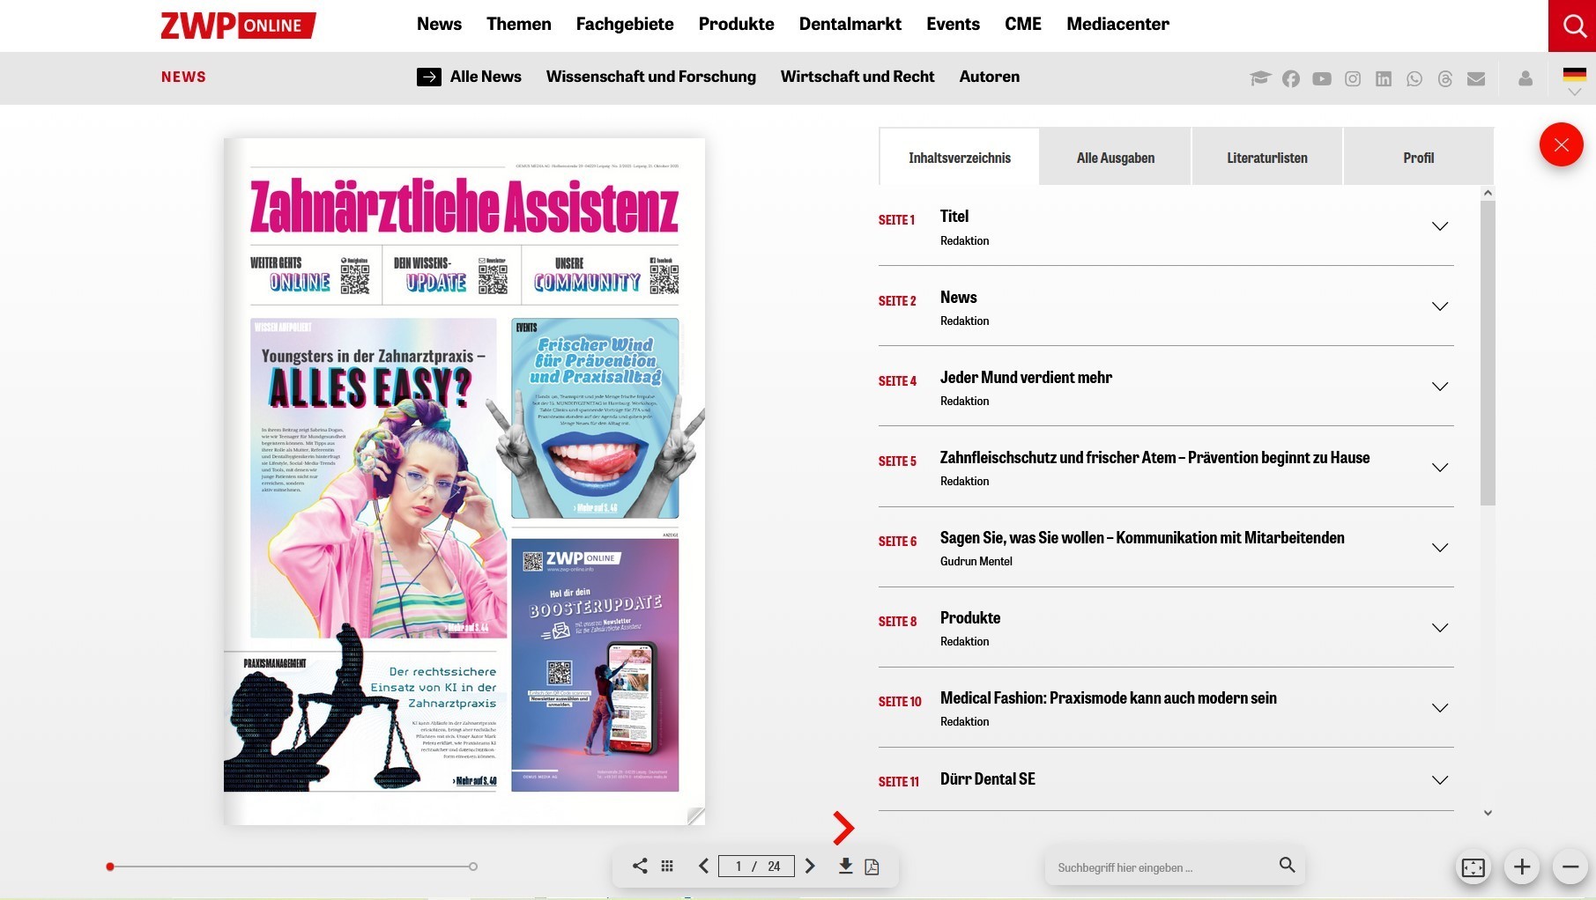Open the language dropdown by German flag

pos(1574,81)
